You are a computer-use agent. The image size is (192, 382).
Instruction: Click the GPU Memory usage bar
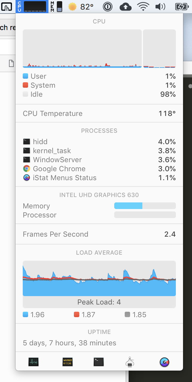[145, 206]
